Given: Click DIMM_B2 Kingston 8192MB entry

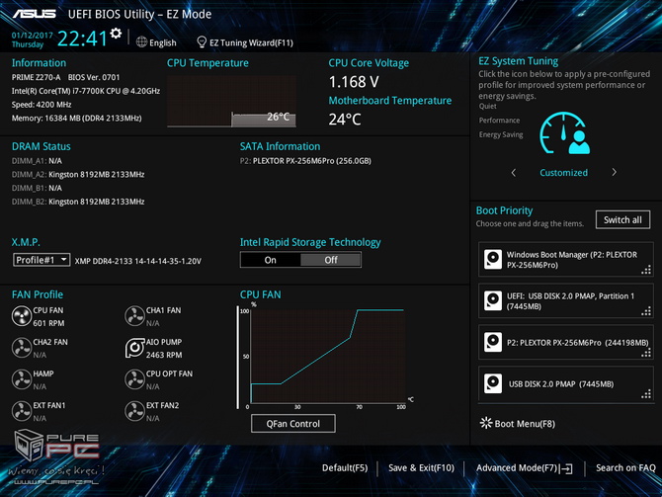Looking at the screenshot, I should (x=78, y=202).
